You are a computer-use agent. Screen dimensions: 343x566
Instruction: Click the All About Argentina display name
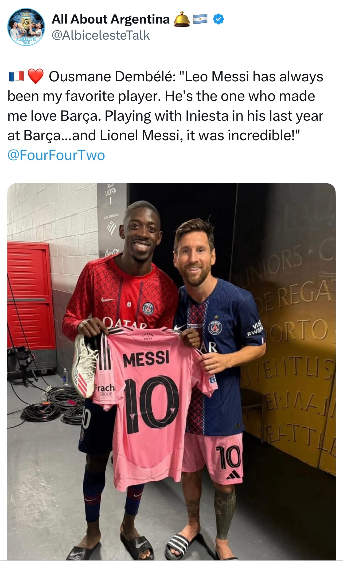(x=111, y=19)
